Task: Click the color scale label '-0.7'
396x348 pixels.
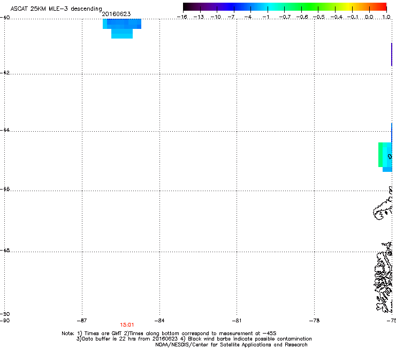Action: click(x=285, y=17)
